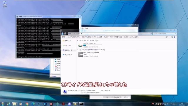Click the computer icon in details pane
The image size is (188, 106).
click(65, 92)
